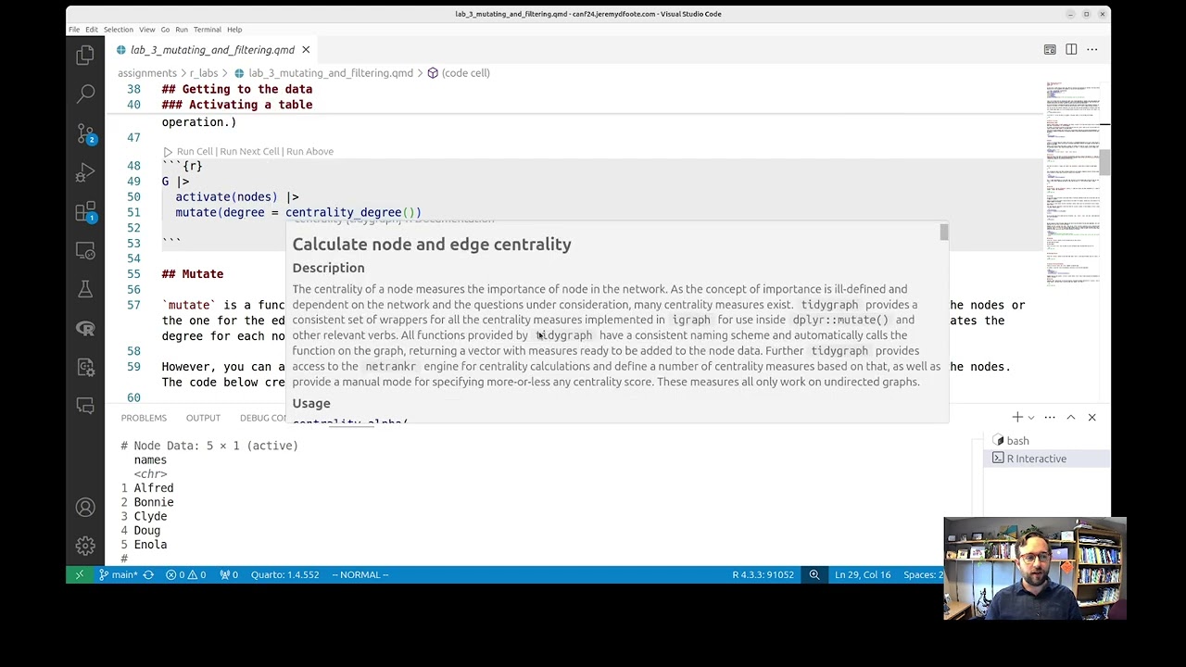Open the new terminal profile dropdown arrow

[x=1030, y=418]
